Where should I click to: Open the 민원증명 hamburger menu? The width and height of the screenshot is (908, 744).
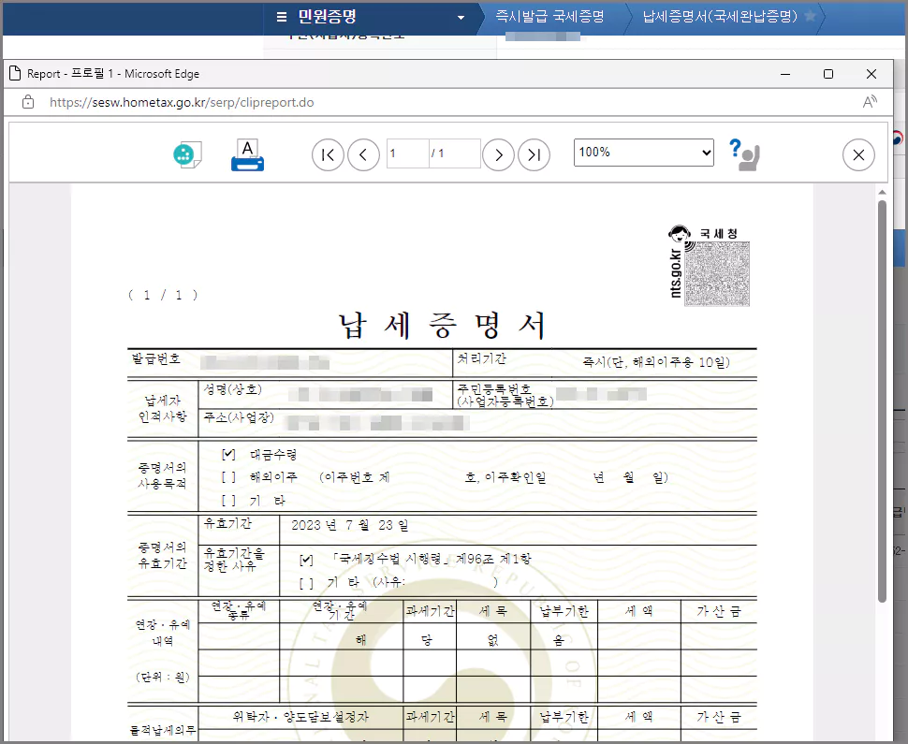pos(282,17)
